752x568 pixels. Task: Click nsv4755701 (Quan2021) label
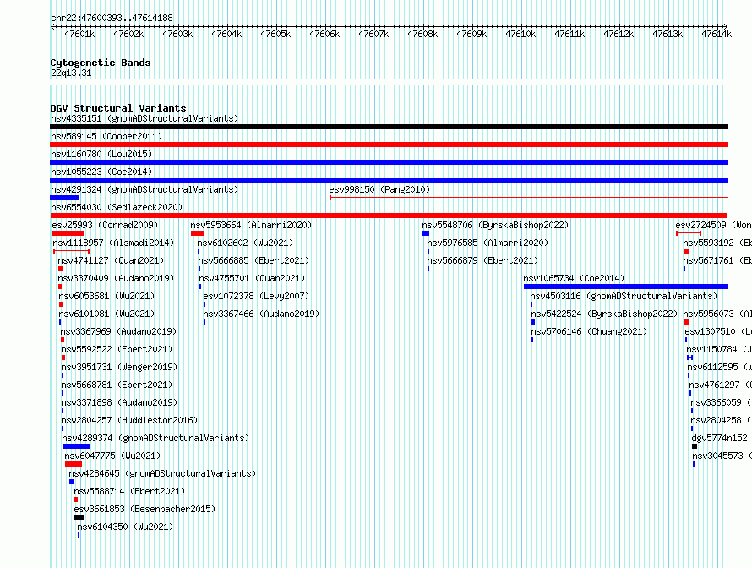252,278
